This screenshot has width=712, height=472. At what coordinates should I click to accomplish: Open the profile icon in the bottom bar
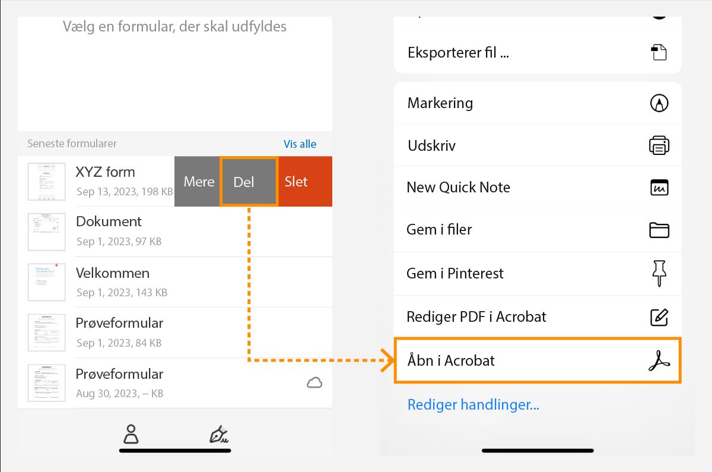131,434
